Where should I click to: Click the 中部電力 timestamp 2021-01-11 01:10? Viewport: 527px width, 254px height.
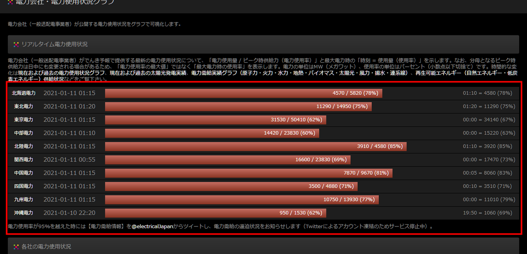click(69, 133)
